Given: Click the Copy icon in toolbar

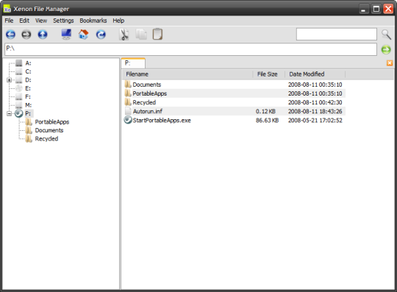Looking at the screenshot, I should click(x=141, y=35).
